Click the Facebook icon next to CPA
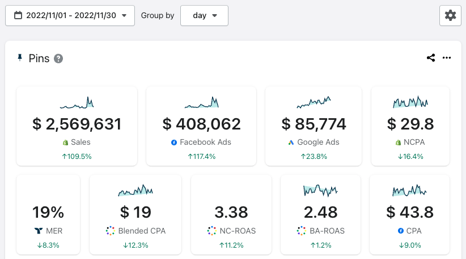The width and height of the screenshot is (466, 259). [401, 231]
